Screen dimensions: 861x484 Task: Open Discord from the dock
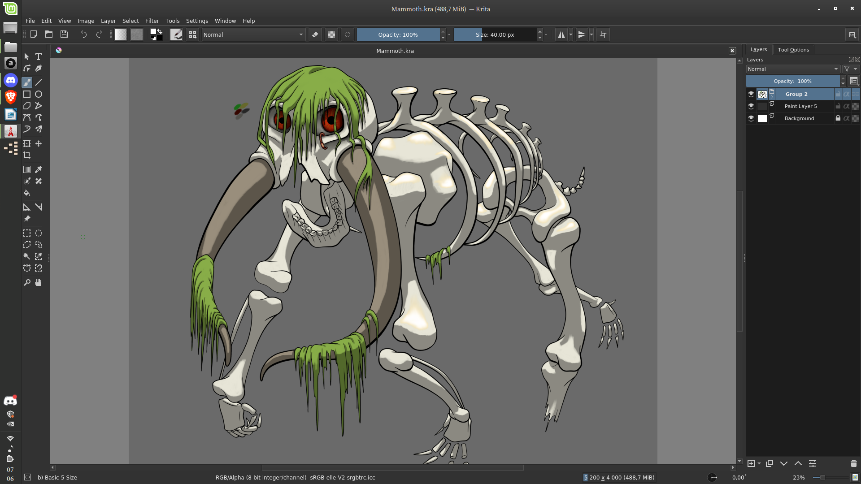(x=10, y=81)
